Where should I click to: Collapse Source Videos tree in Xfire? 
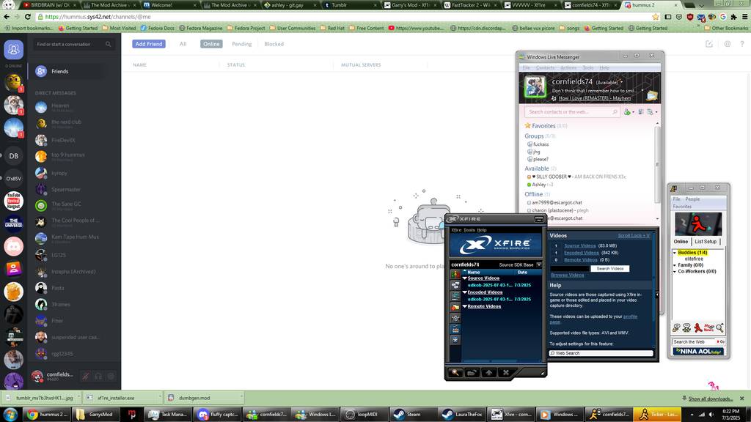coord(464,278)
